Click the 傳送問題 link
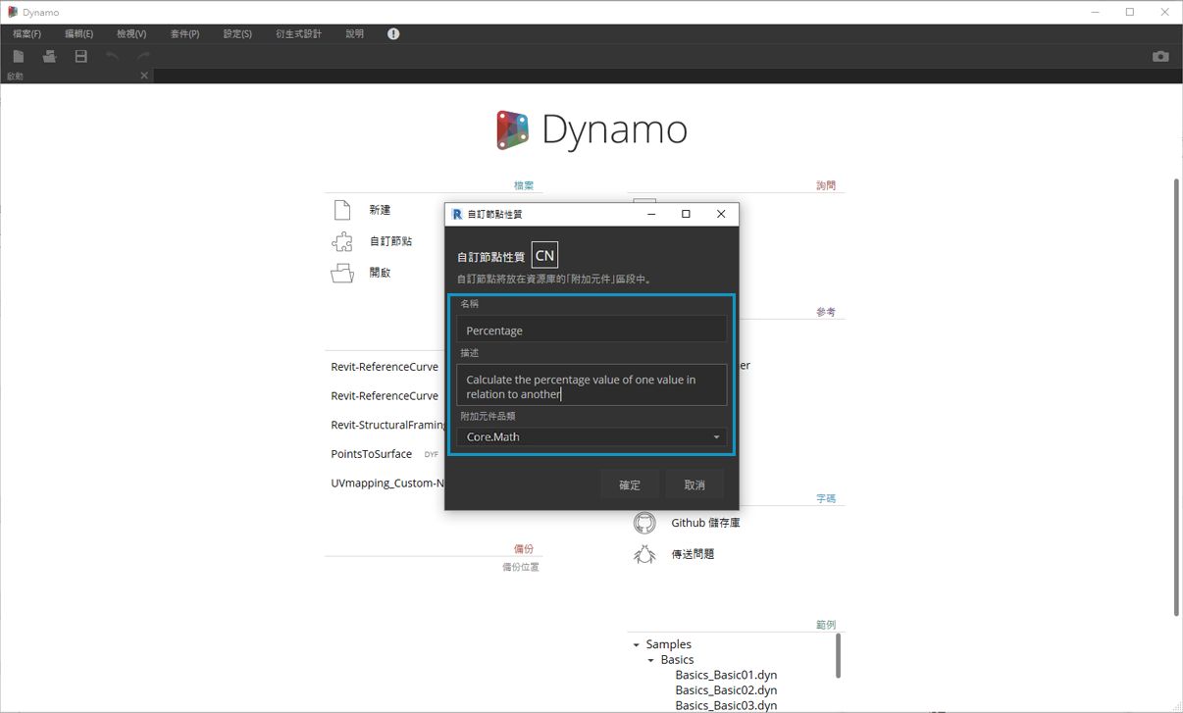 click(x=693, y=554)
